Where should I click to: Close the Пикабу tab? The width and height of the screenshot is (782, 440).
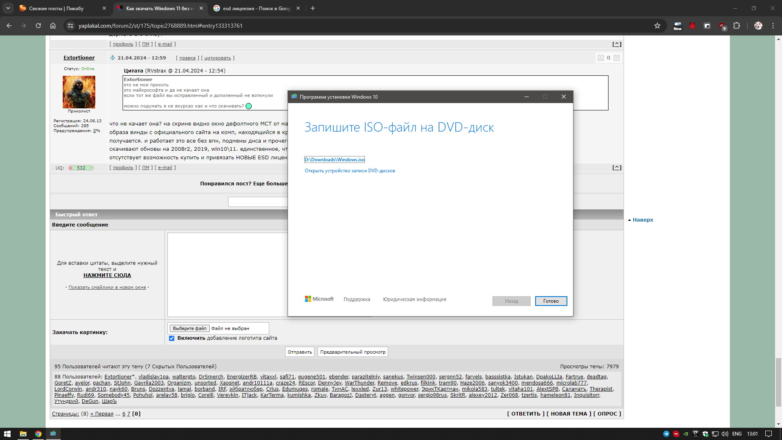(104, 8)
